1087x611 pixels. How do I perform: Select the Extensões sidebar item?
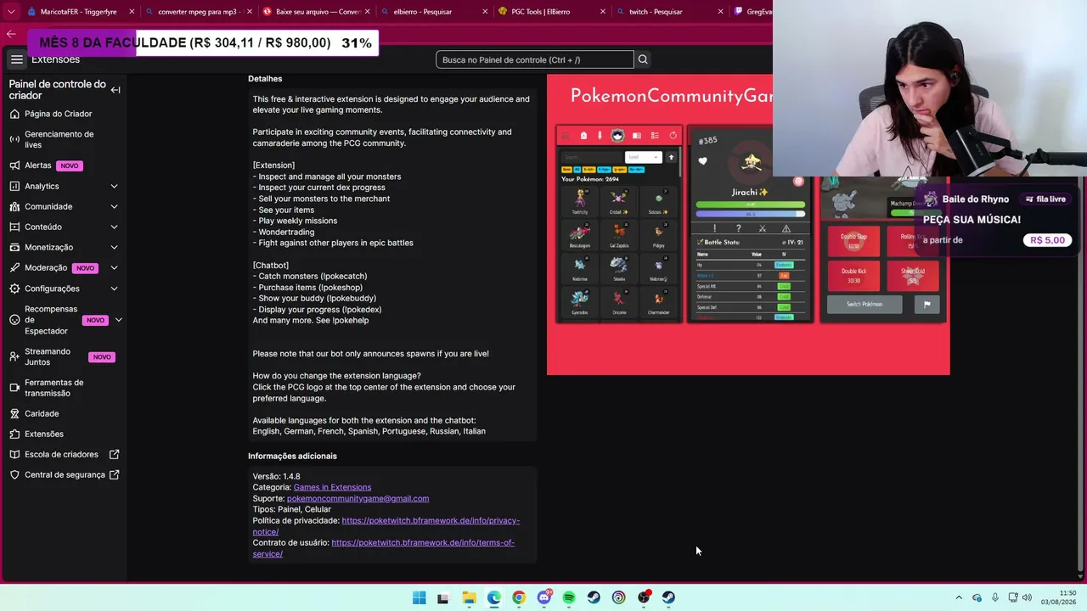tap(64, 434)
